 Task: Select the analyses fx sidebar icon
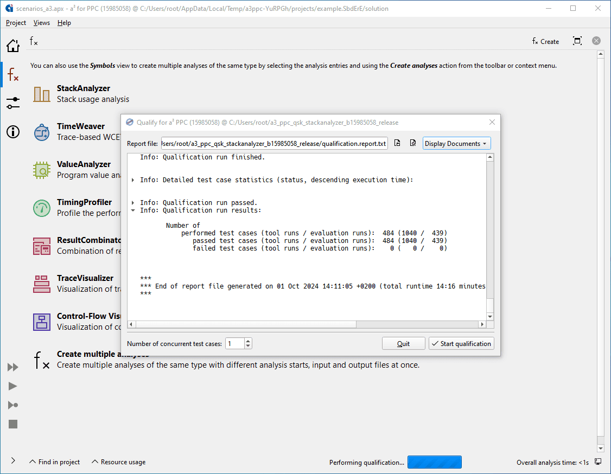(x=13, y=74)
